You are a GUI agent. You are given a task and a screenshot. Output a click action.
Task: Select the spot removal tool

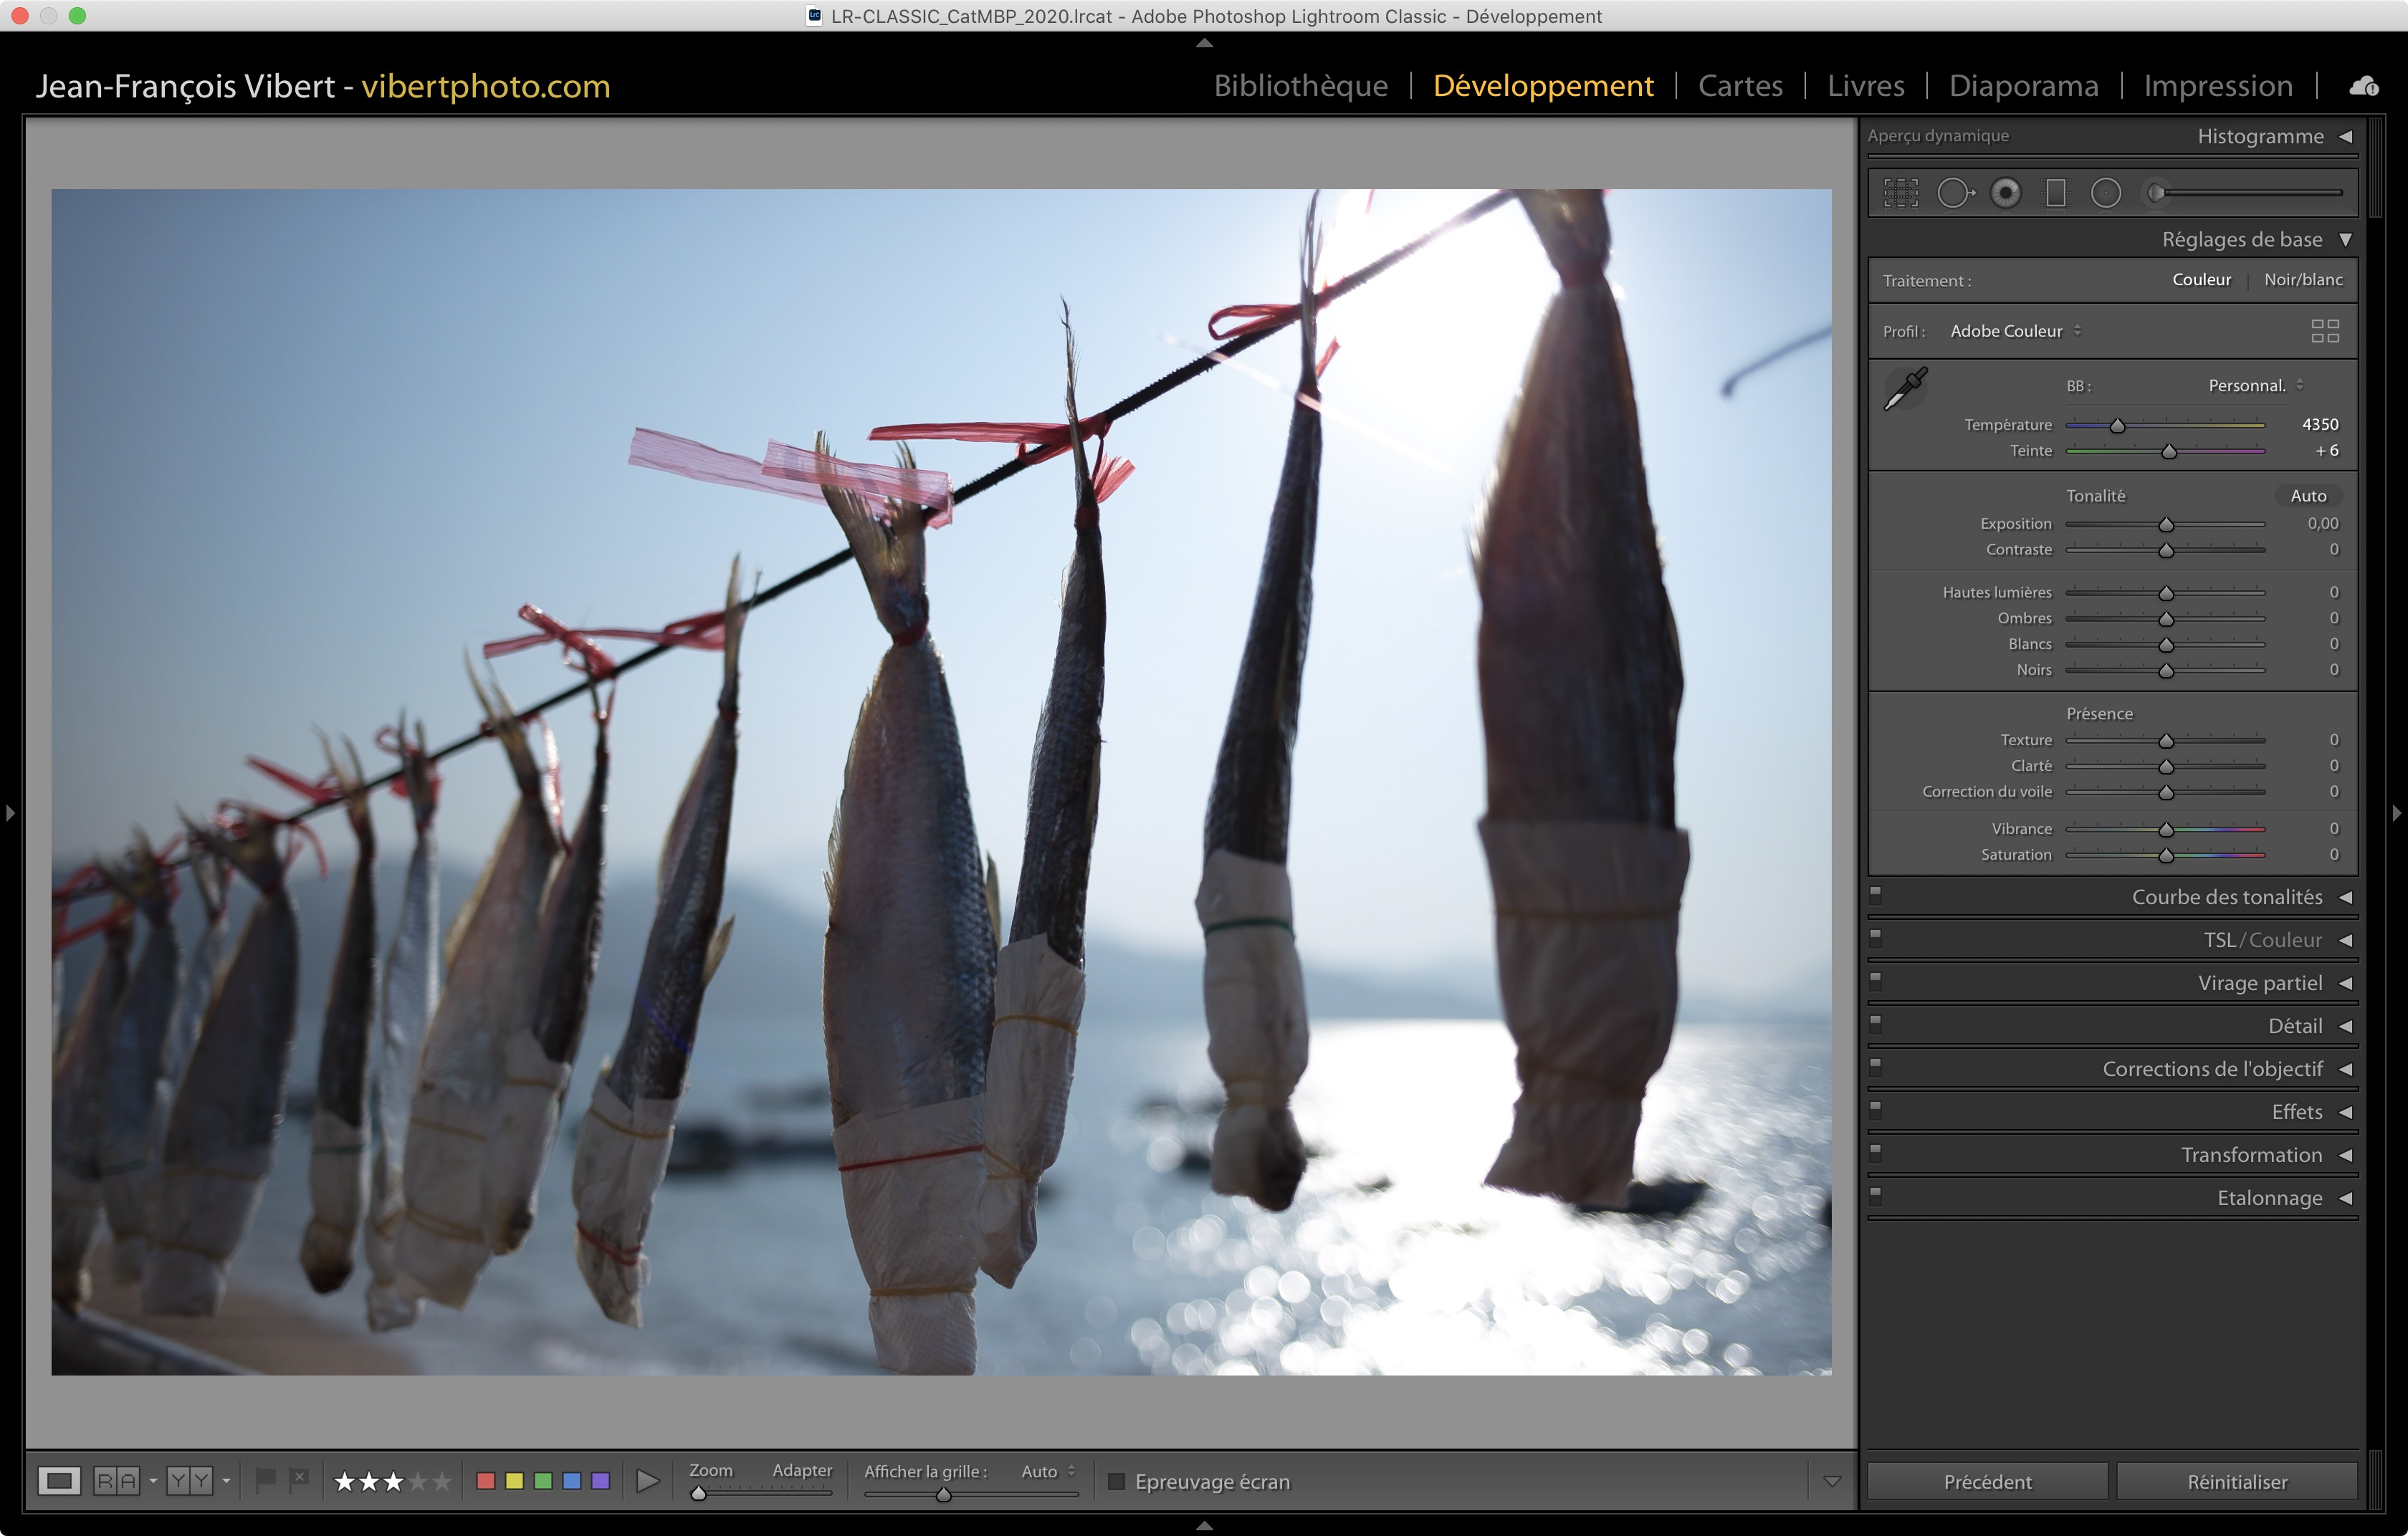tap(1954, 193)
